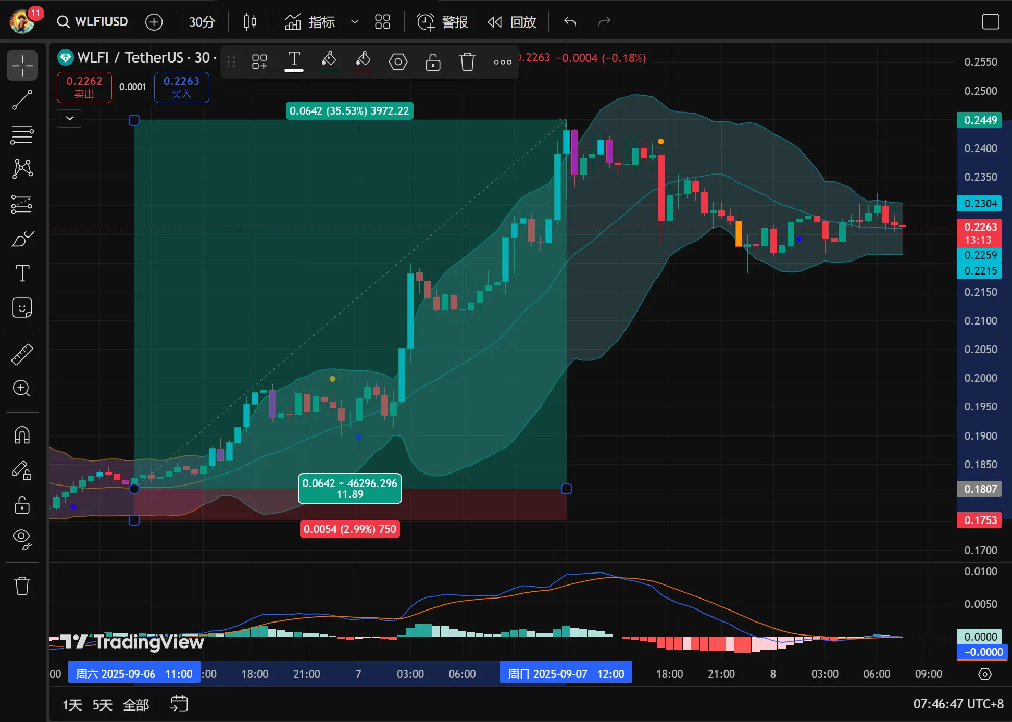Open the user profile avatar menu

point(22,21)
